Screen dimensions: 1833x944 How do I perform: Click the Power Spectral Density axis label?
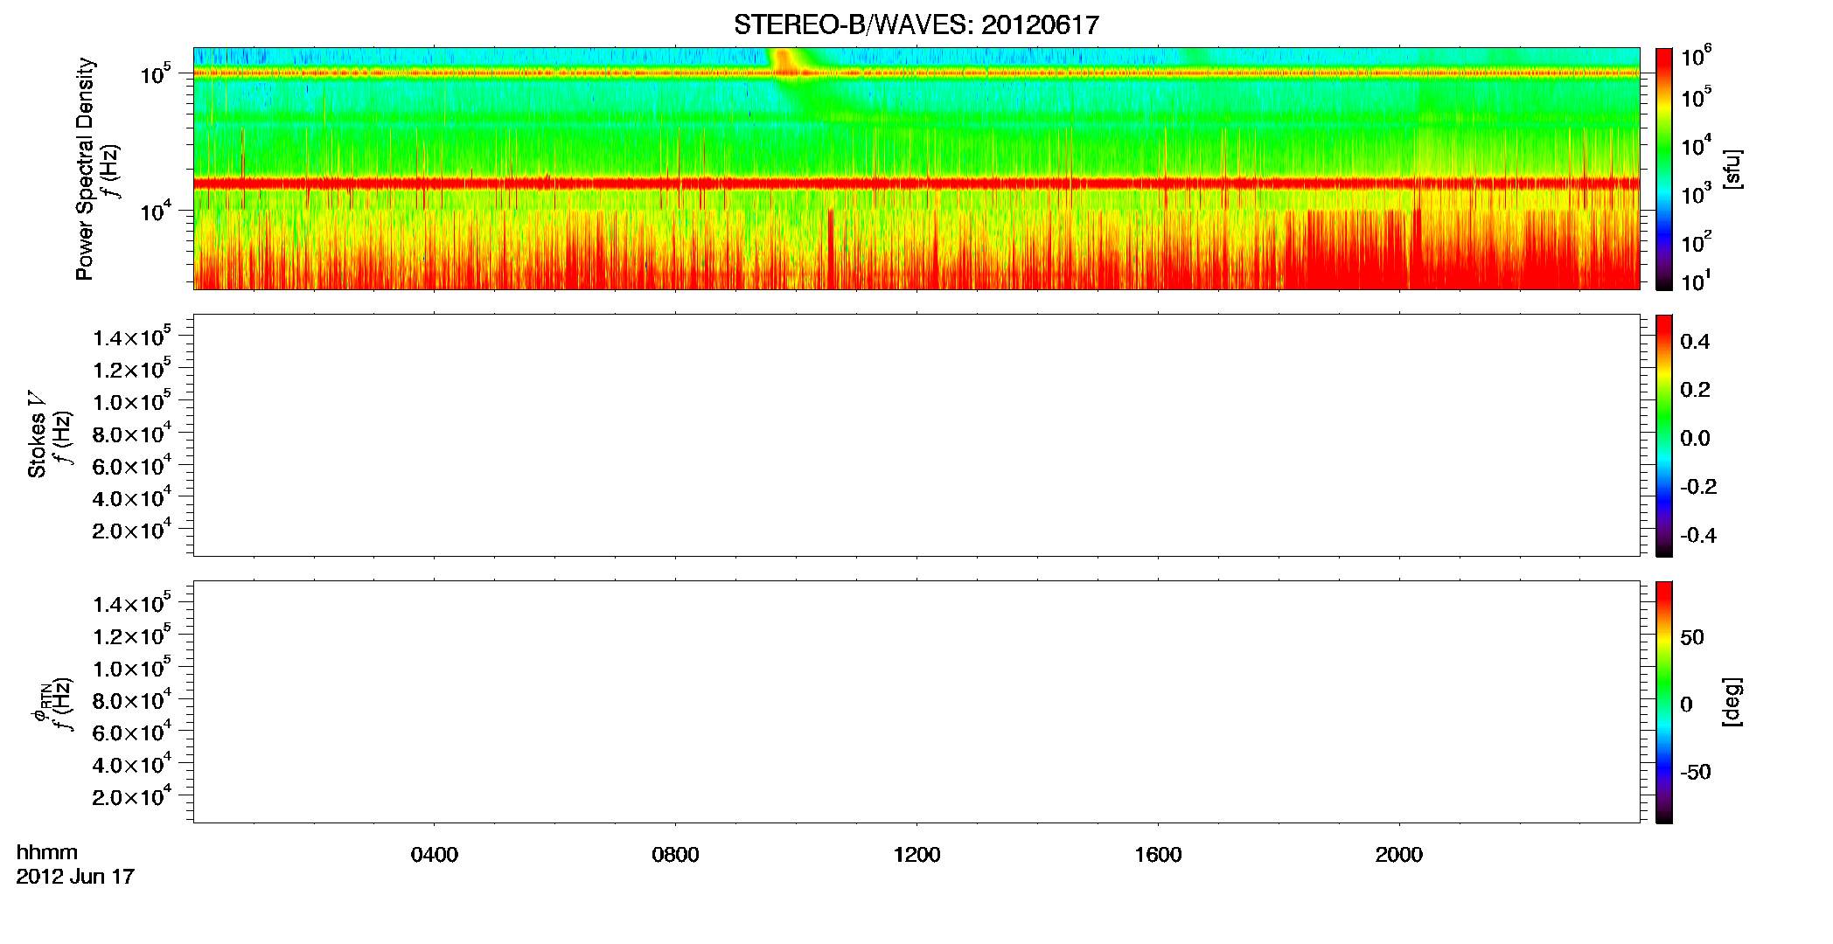pos(85,169)
